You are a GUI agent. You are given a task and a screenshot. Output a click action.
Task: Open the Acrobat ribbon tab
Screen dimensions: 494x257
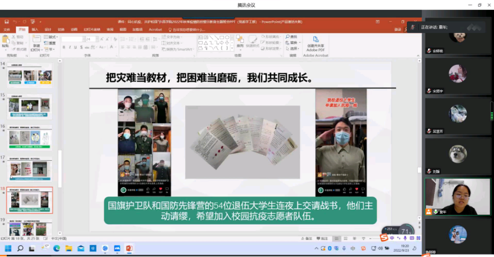point(155,29)
